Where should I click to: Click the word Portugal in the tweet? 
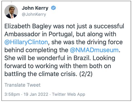tap(61, 34)
